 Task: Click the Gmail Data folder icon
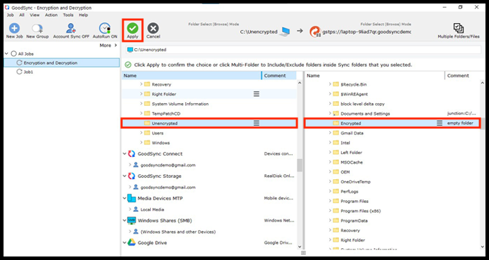click(335, 133)
